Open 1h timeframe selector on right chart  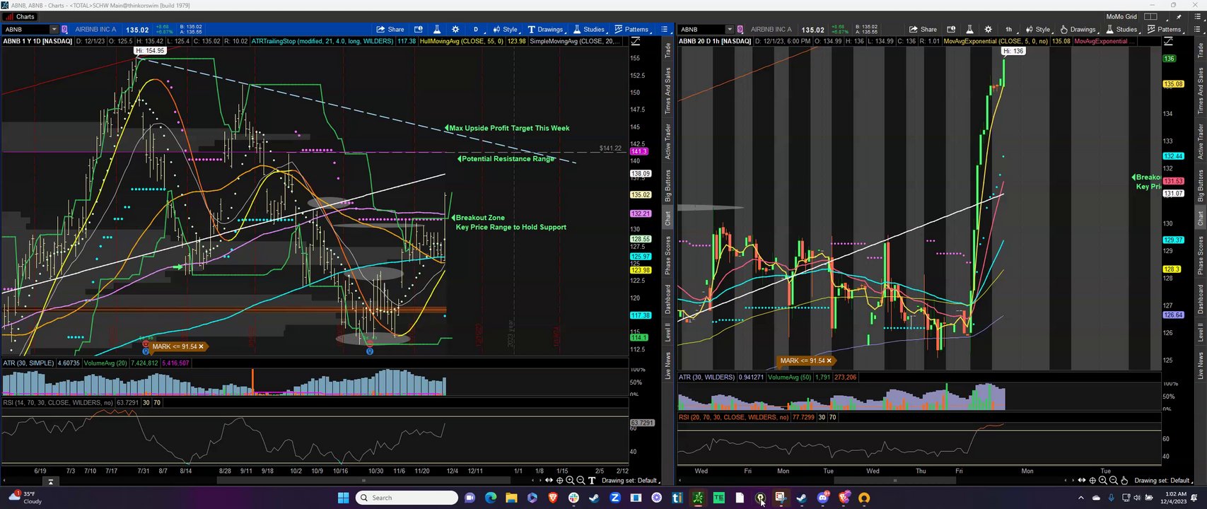[x=1010, y=29]
